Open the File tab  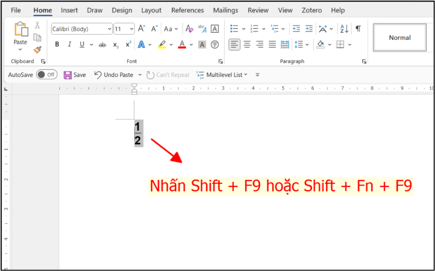16,10
